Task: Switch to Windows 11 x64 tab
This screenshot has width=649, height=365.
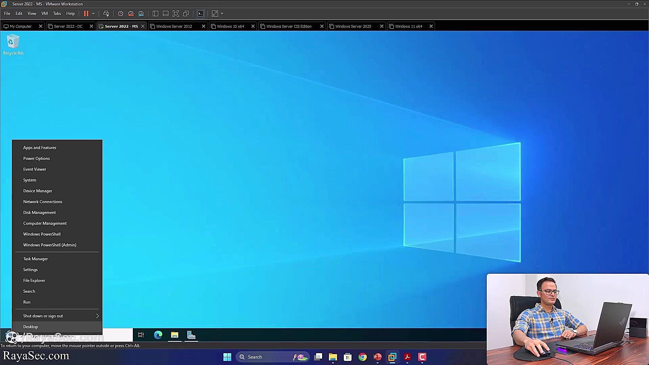Action: 408,26
